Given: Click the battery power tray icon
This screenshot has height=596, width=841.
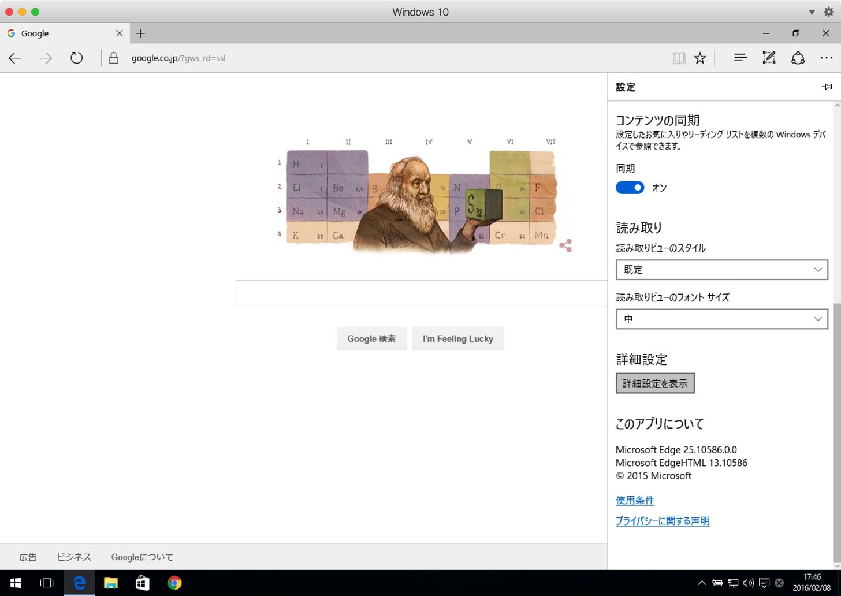Looking at the screenshot, I should (x=717, y=583).
